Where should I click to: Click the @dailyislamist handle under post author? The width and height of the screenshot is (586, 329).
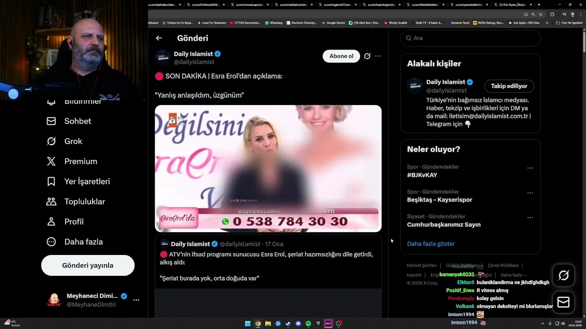pyautogui.click(x=194, y=62)
